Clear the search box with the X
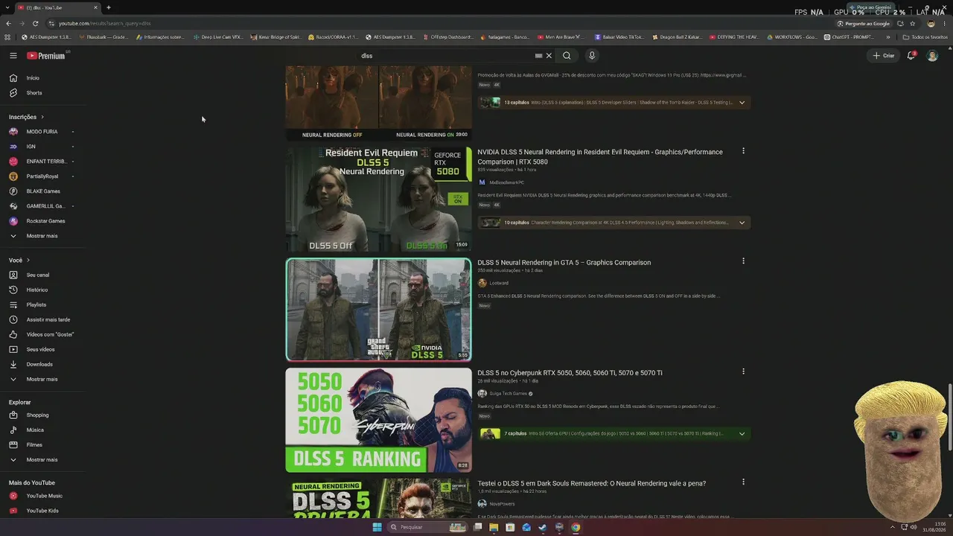Image resolution: width=953 pixels, height=536 pixels. tap(549, 56)
